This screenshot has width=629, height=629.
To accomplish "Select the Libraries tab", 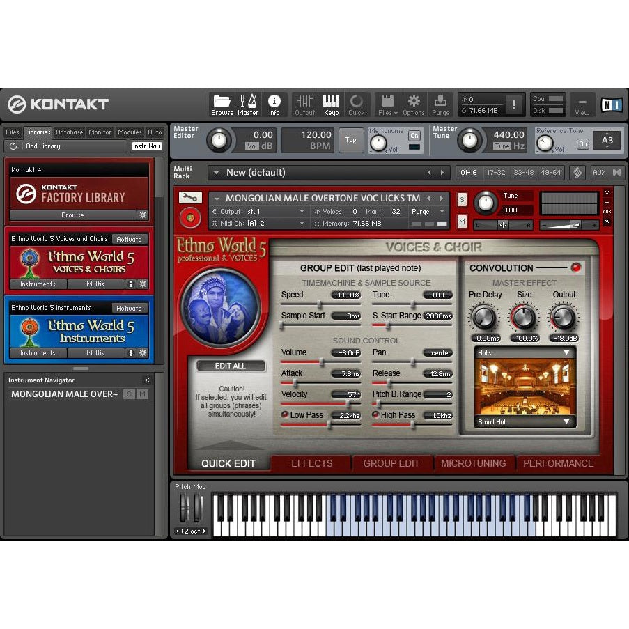I will [x=37, y=132].
